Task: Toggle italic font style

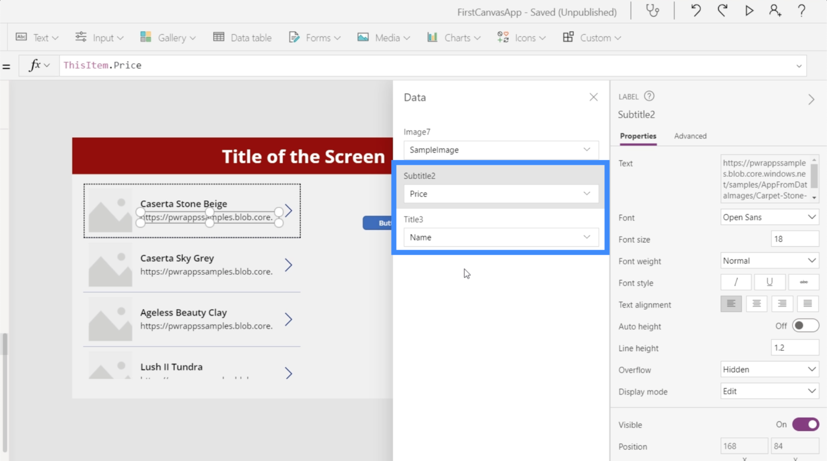Action: click(x=736, y=282)
